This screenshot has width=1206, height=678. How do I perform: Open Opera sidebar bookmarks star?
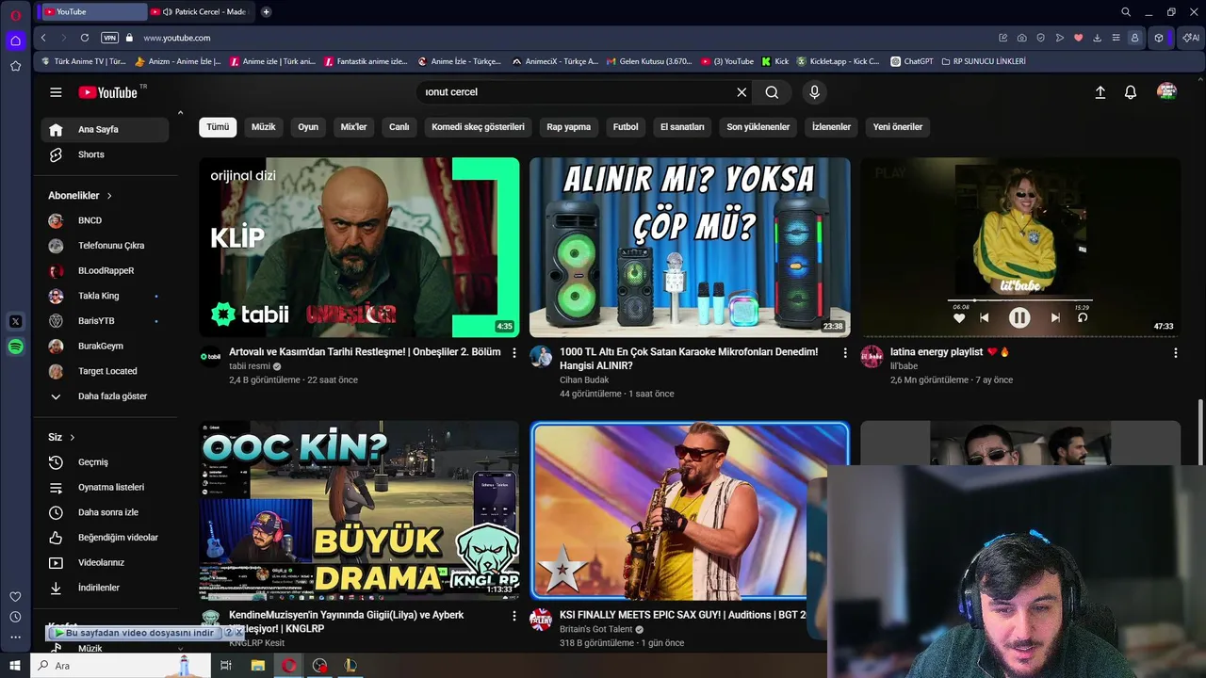(x=15, y=66)
